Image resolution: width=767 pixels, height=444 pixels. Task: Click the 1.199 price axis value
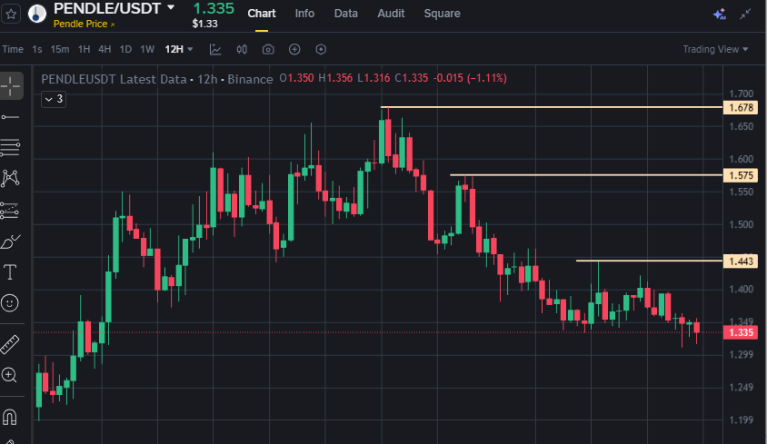[x=741, y=419]
